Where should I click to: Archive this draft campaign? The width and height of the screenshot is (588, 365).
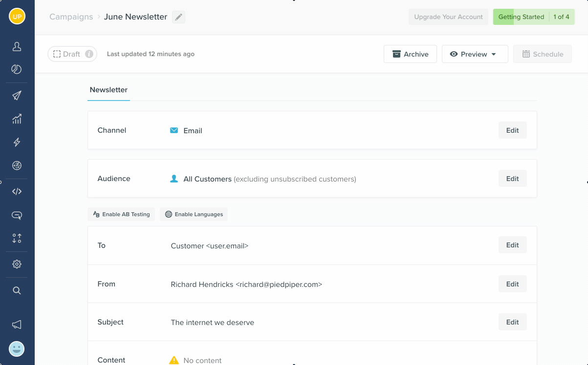coord(410,54)
